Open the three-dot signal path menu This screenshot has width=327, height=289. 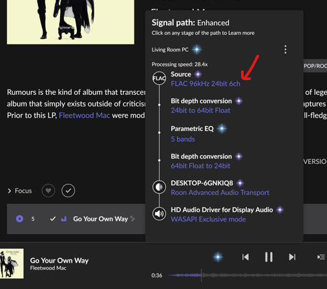(285, 50)
